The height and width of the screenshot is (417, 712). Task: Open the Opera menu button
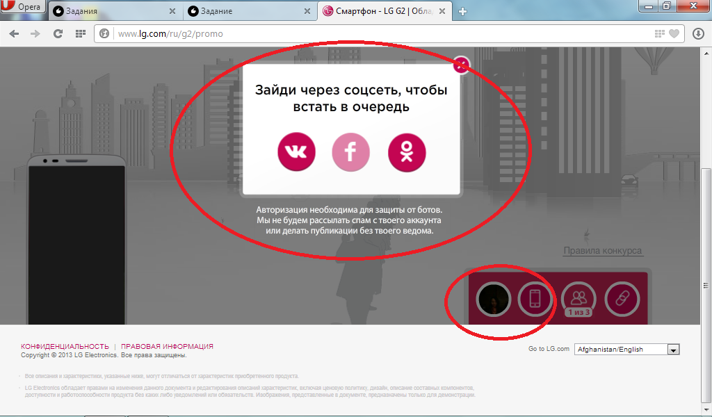click(23, 8)
